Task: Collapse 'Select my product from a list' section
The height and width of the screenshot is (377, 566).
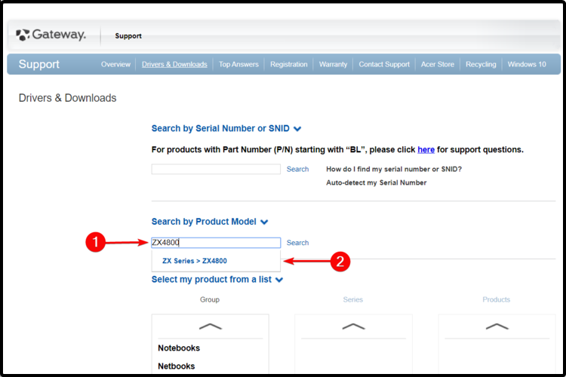Action: click(x=217, y=279)
